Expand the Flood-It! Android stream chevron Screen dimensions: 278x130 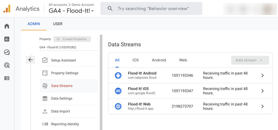pyautogui.click(x=262, y=75)
